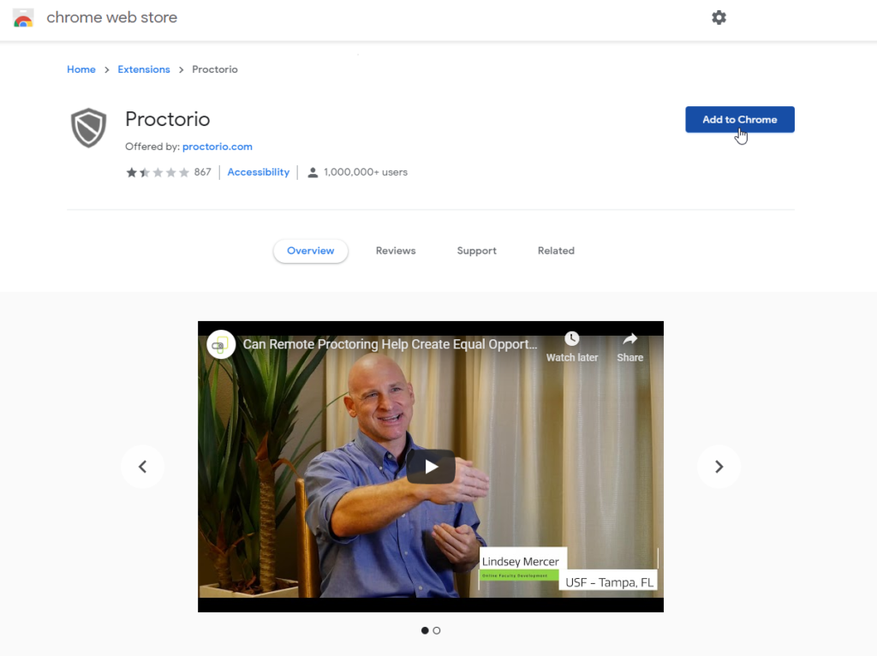Activate the Overview tab toggle state

coord(310,250)
